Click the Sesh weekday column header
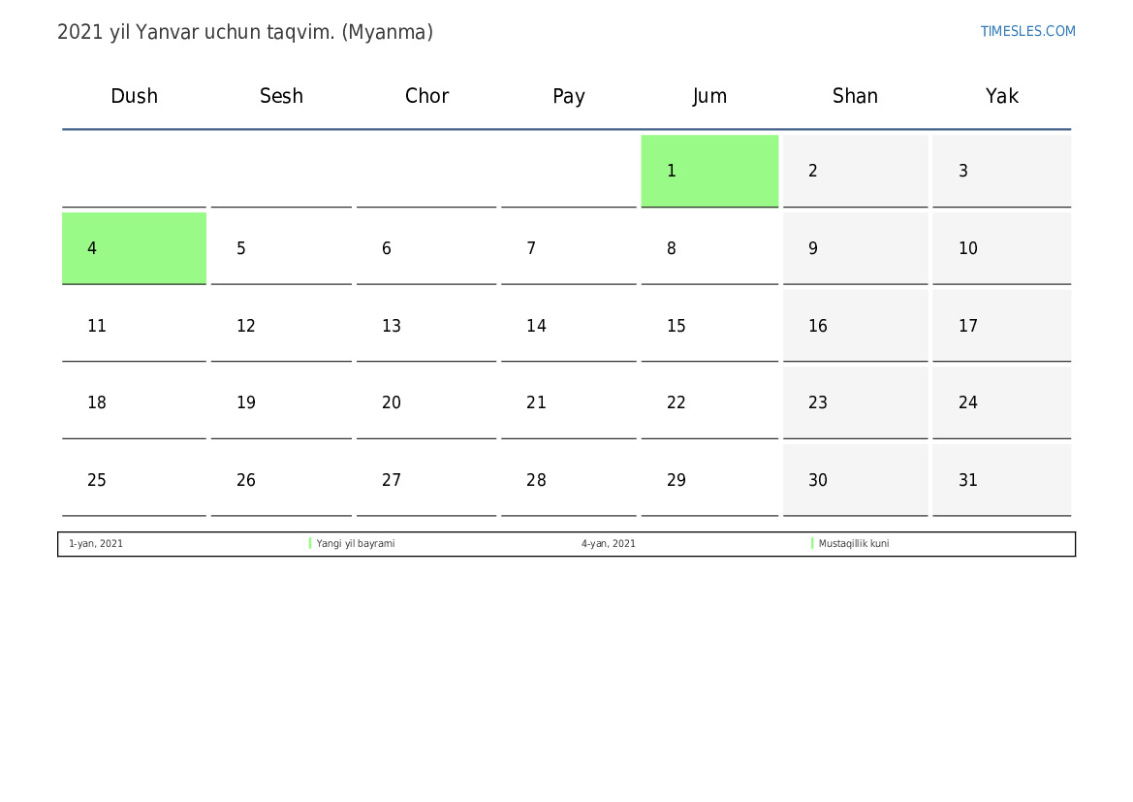The image size is (1133, 802). pos(281,96)
